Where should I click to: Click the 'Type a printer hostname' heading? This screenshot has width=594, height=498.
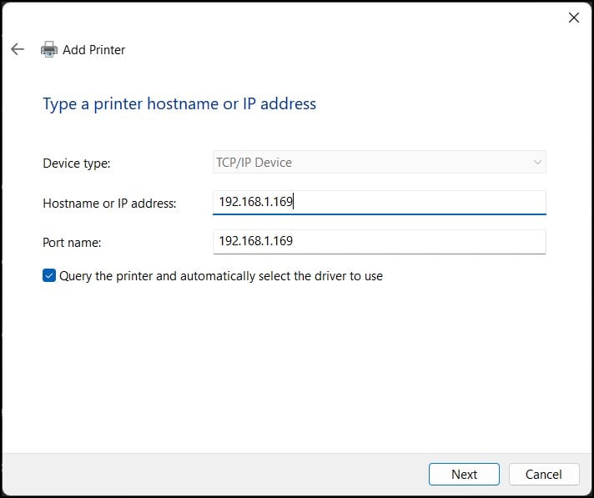(179, 104)
